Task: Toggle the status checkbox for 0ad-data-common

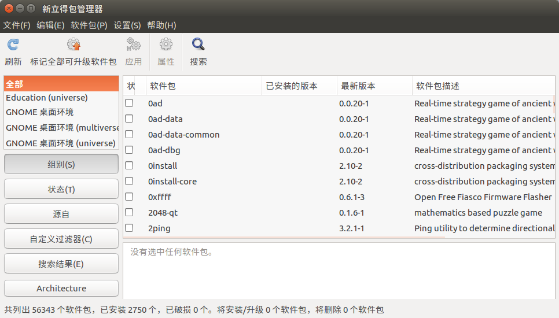Action: (x=129, y=134)
